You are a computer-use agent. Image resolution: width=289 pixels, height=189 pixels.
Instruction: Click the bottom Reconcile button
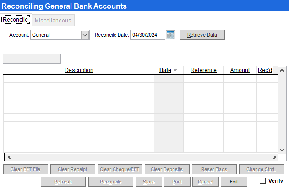[x=110, y=182]
